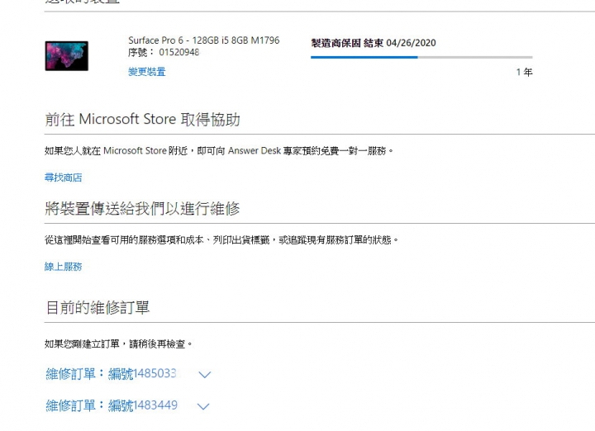Click the warranty progress bar

(x=421, y=57)
